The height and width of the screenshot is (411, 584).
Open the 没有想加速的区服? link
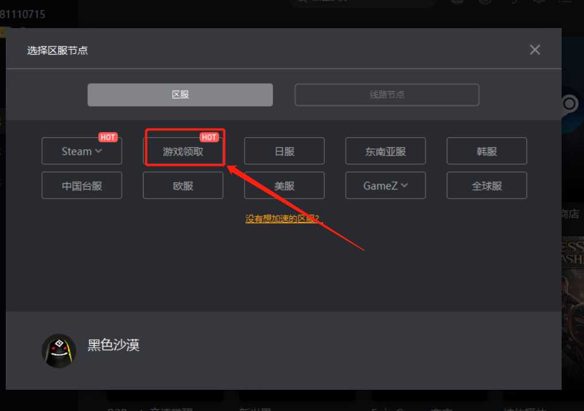284,219
